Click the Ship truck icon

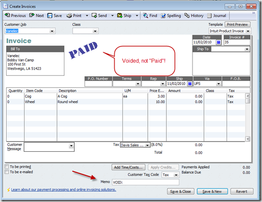point(119,15)
